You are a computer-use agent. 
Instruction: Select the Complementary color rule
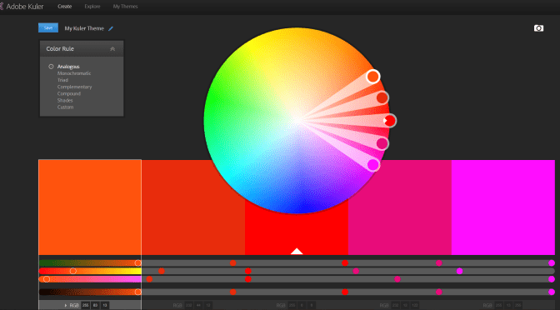[x=74, y=87]
